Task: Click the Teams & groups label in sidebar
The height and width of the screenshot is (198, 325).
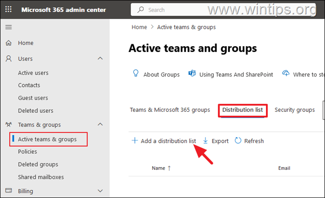Action: [x=40, y=125]
